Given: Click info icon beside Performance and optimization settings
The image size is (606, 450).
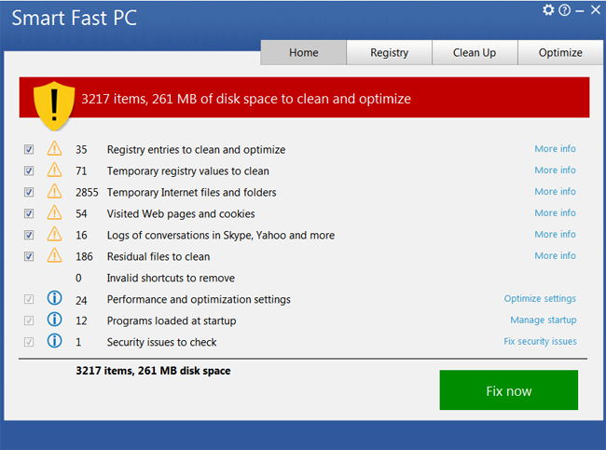Looking at the screenshot, I should coord(54,299).
